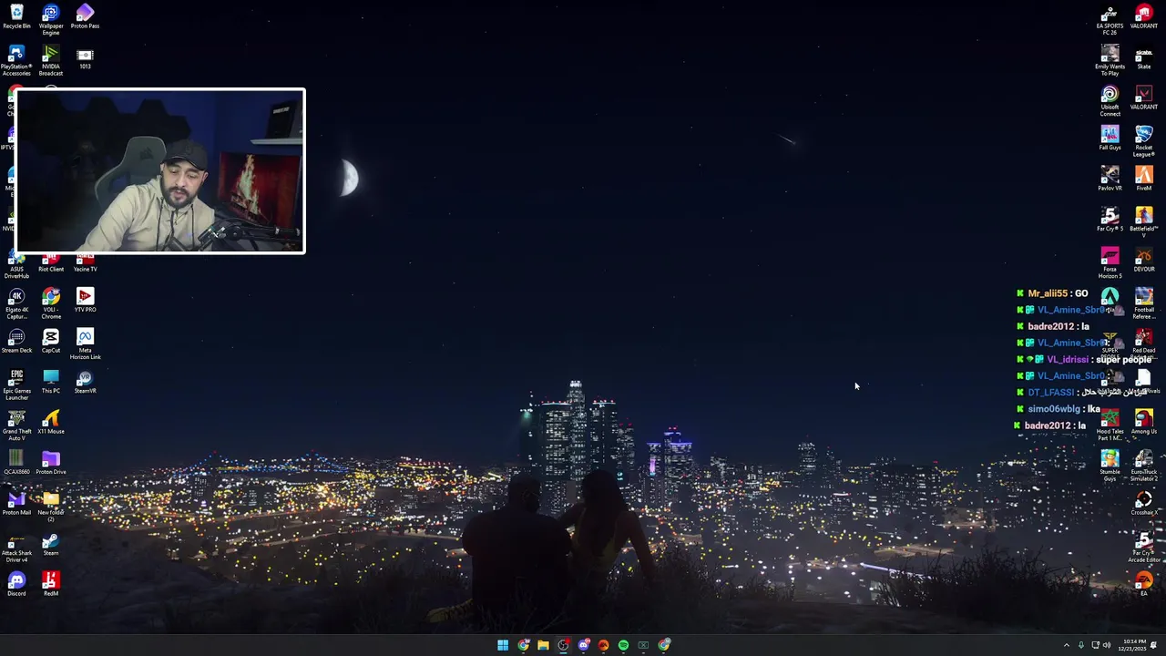This screenshot has width=1166, height=656.
Task: Open the Windows Start button
Action: (503, 645)
